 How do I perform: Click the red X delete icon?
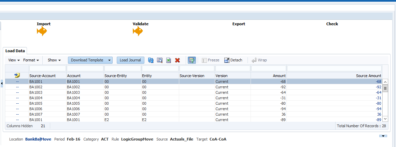click(x=177, y=60)
